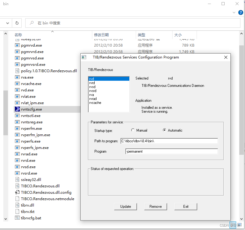The height and width of the screenshot is (230, 245).
Task: Click the rvlat.exe file icon
Action: 17,97
